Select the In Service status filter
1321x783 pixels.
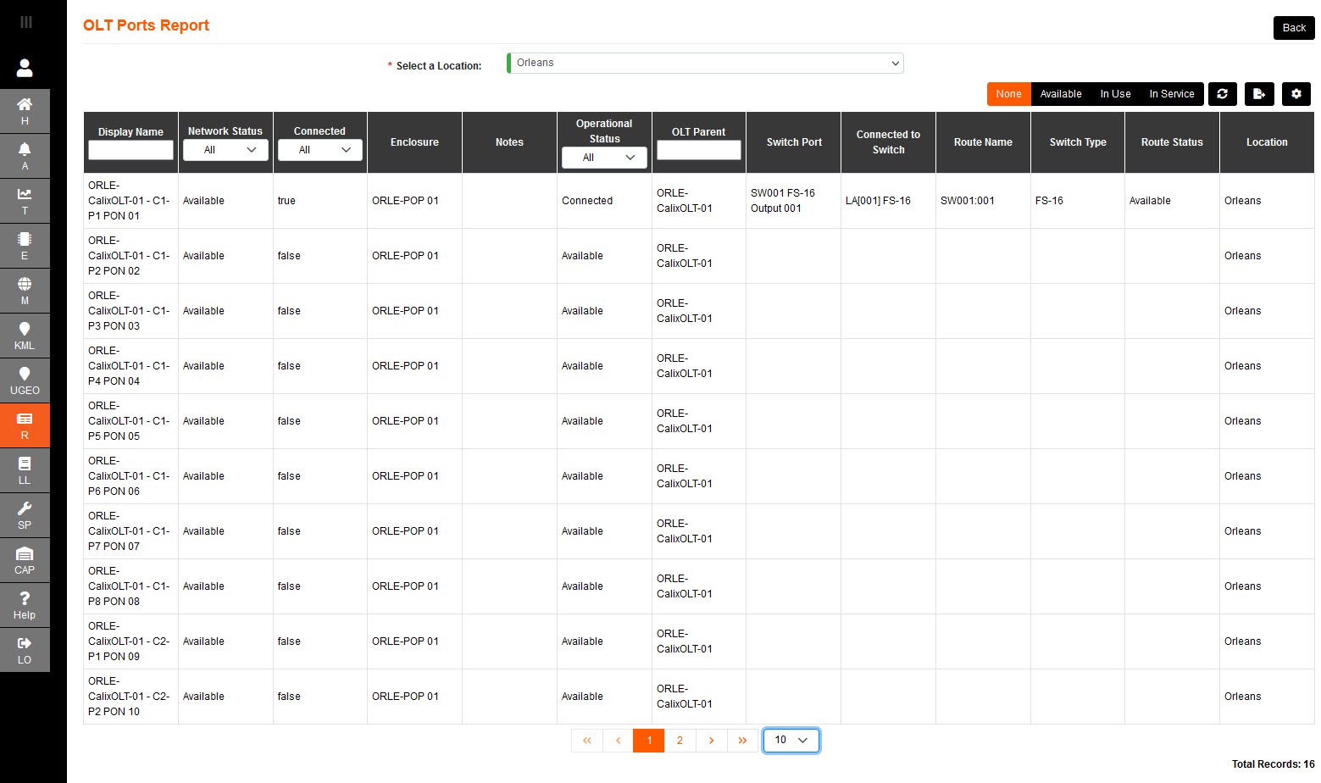[x=1171, y=94]
